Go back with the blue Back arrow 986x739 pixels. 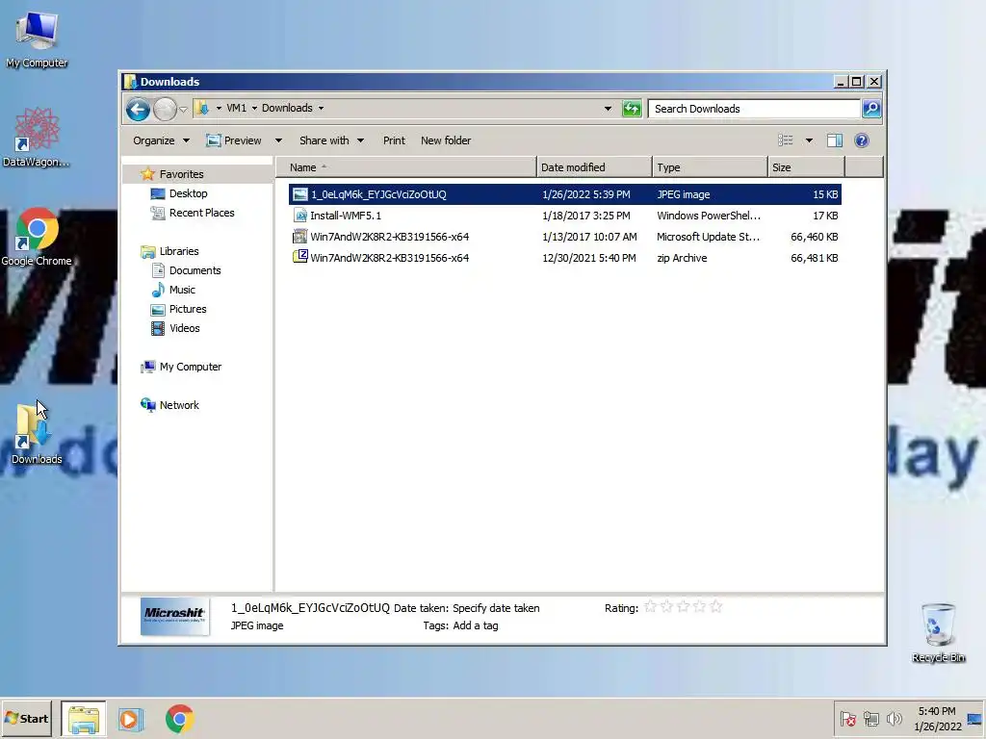(138, 110)
